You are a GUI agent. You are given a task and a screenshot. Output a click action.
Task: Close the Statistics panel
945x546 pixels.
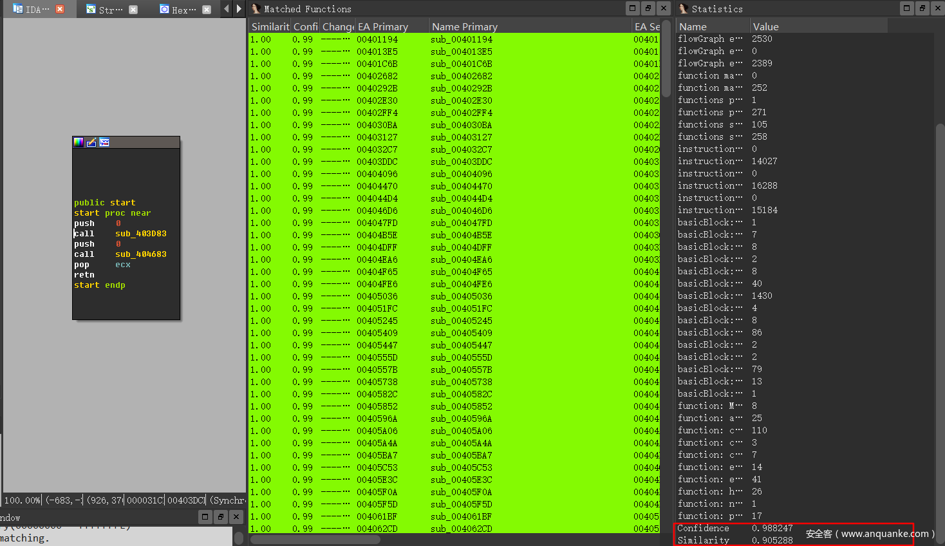pyautogui.click(x=938, y=8)
